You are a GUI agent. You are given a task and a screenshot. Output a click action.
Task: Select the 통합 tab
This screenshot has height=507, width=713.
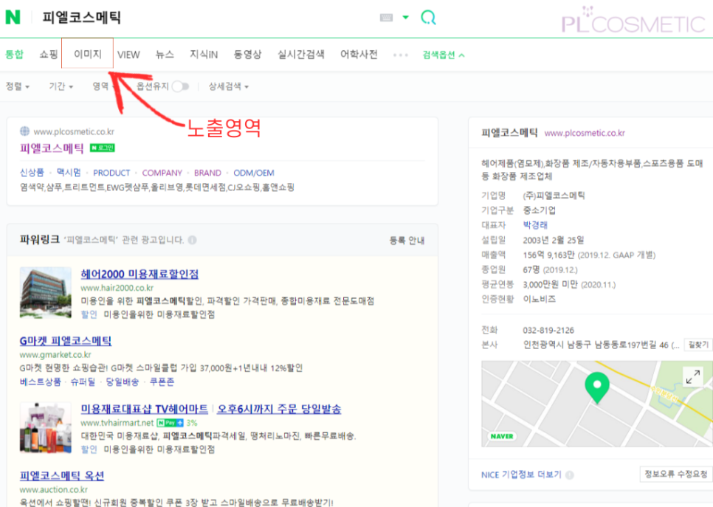pyautogui.click(x=14, y=54)
